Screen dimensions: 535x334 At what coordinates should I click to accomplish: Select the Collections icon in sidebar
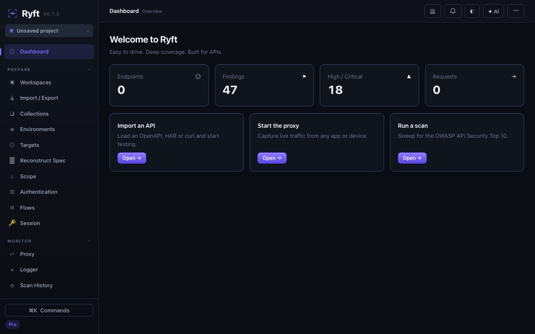pyautogui.click(x=12, y=114)
